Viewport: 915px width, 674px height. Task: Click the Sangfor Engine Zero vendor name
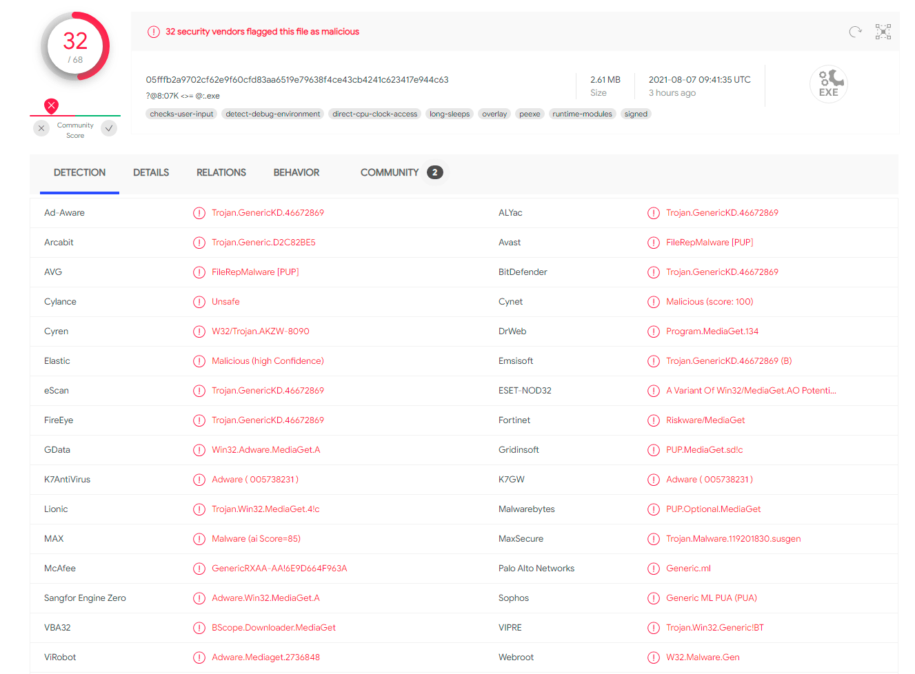coord(85,598)
